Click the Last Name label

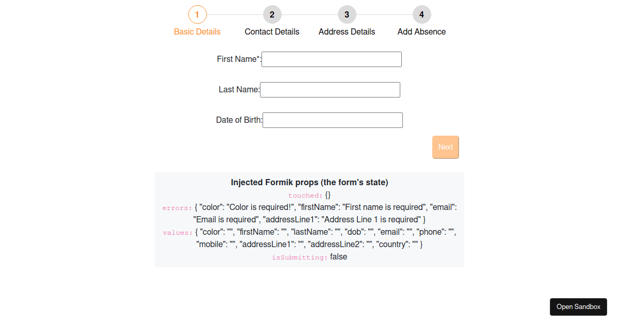[x=239, y=89]
